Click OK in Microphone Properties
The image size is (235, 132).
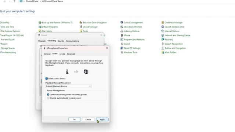tap(75, 120)
